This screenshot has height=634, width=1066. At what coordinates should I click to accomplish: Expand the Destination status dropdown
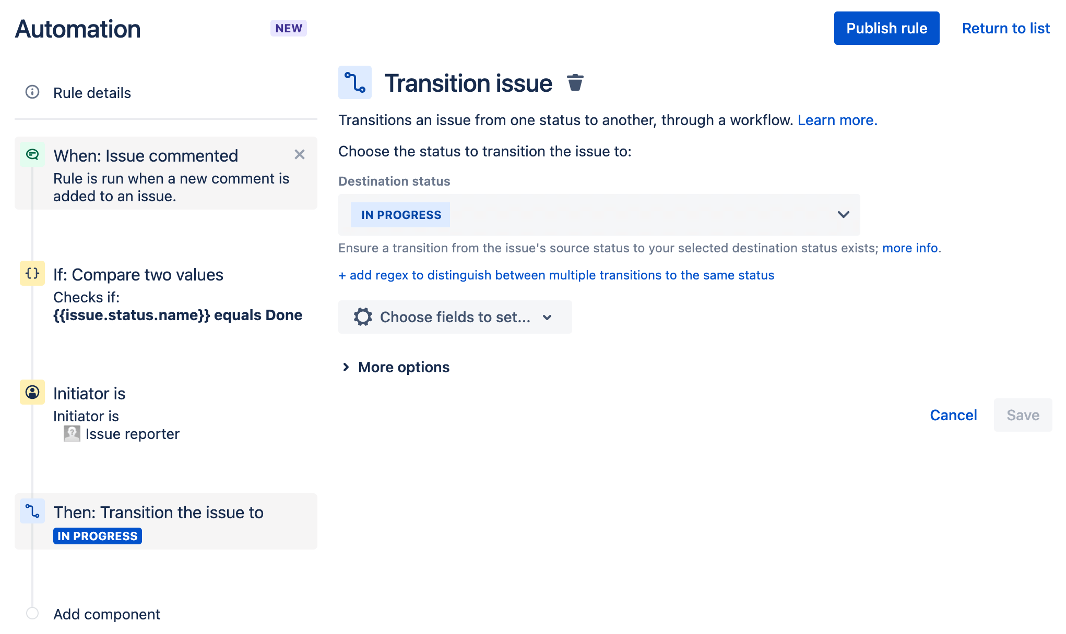[x=844, y=214]
